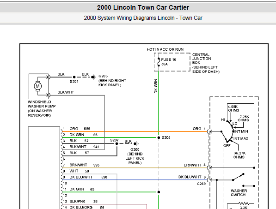
Task: Click the 'INT MIN' switch position
Action: click(x=241, y=131)
